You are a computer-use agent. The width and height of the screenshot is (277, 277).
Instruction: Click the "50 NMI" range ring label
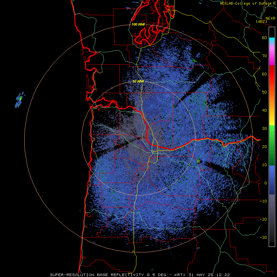(x=138, y=82)
